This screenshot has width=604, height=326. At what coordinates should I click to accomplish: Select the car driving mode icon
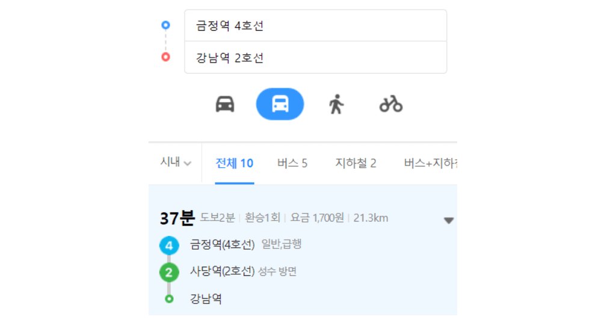tap(225, 104)
